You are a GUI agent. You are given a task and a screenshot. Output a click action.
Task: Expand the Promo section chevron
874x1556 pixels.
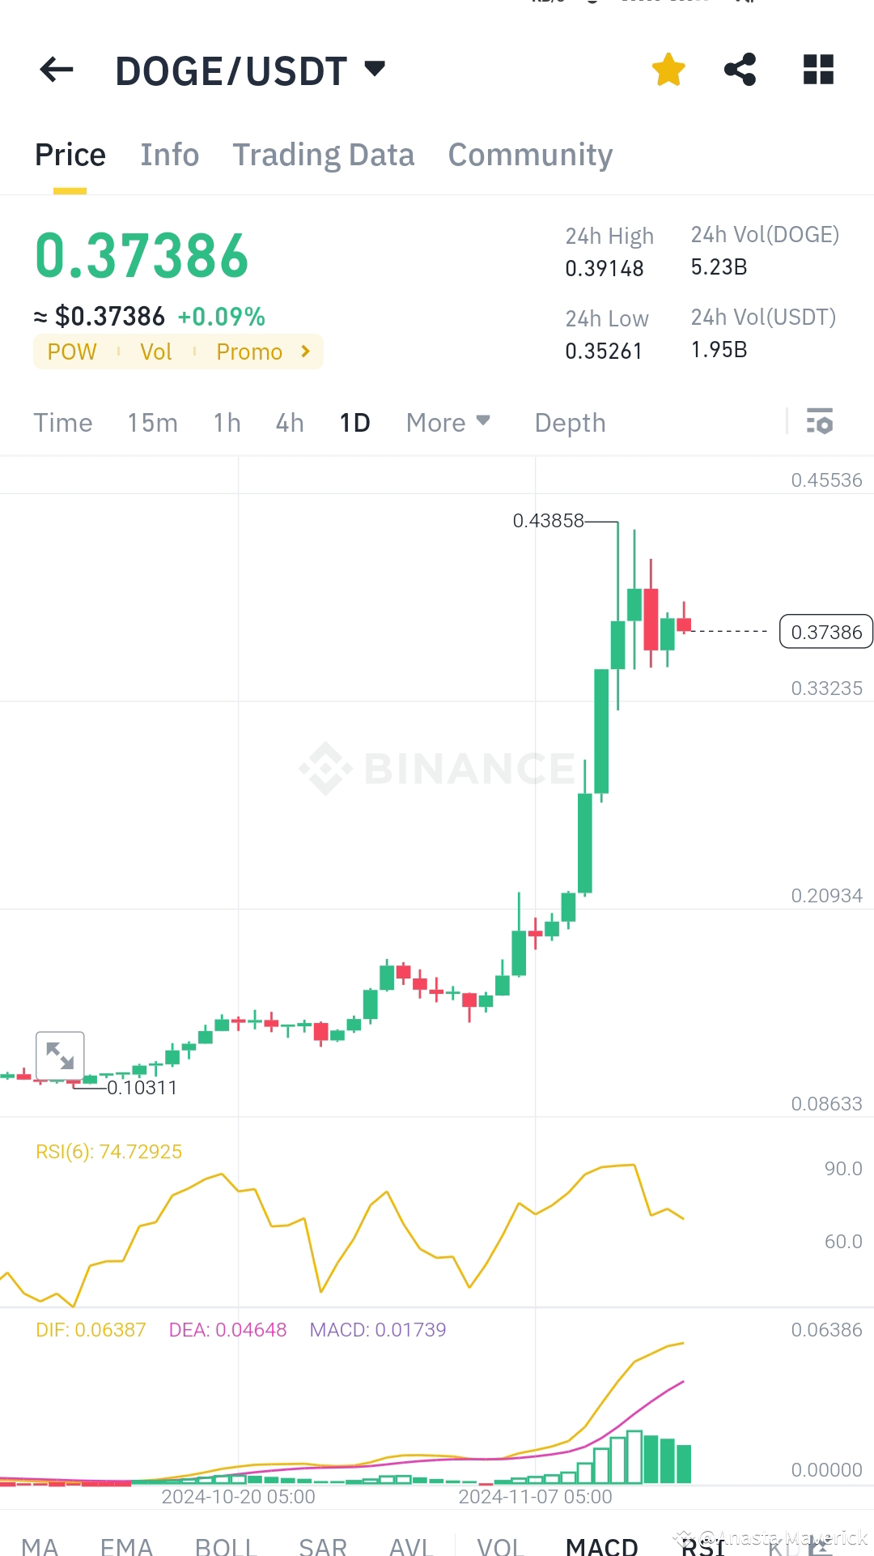click(x=305, y=352)
